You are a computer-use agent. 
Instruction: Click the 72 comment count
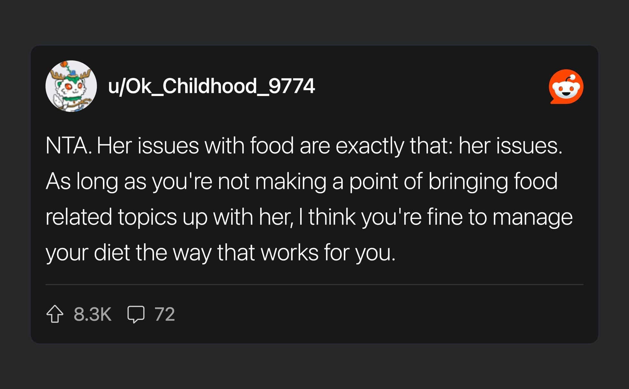tap(165, 314)
